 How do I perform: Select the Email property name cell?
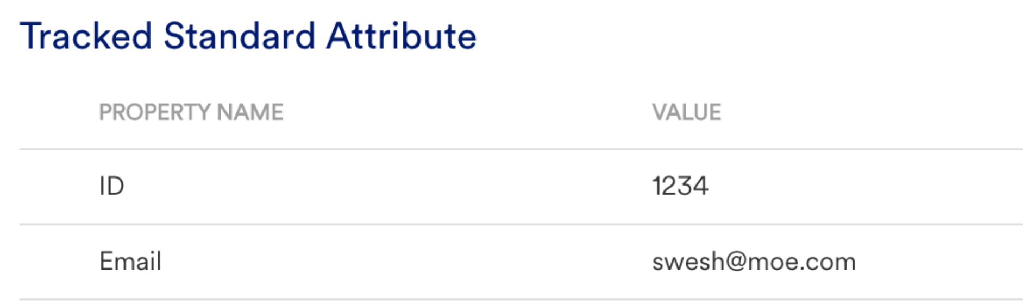coord(130,262)
